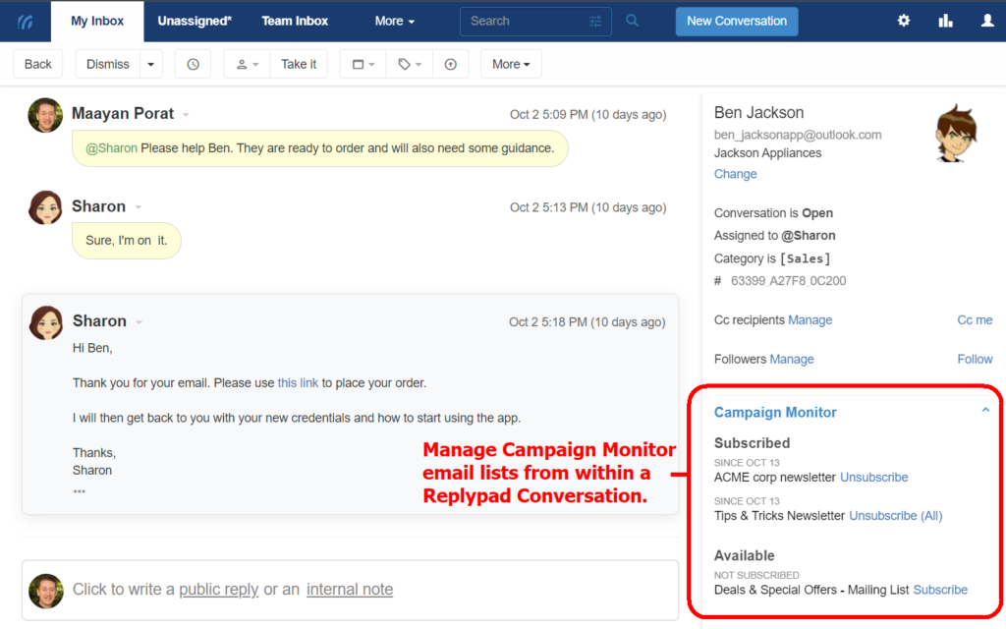Click the Replypad logo in the top-left corner
The image size is (1006, 629).
coord(25,20)
